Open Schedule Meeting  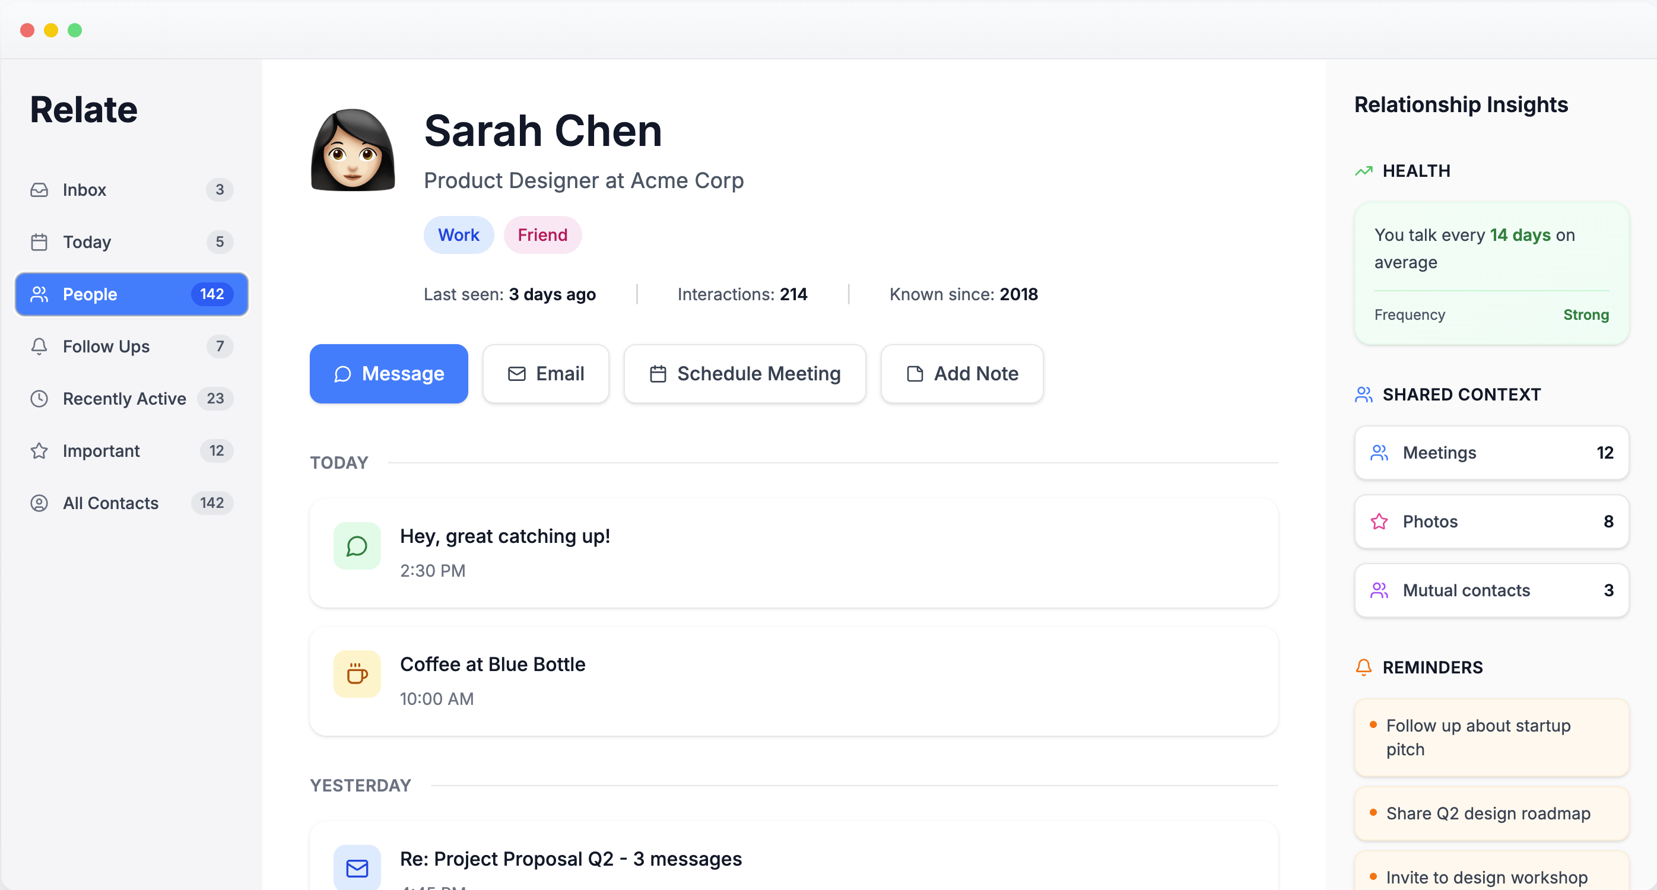coord(744,374)
